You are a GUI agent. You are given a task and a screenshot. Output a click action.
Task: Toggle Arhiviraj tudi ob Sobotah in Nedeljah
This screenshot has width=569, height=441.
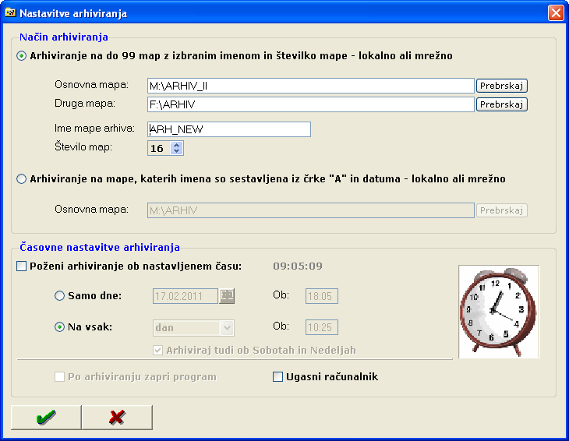click(x=160, y=351)
